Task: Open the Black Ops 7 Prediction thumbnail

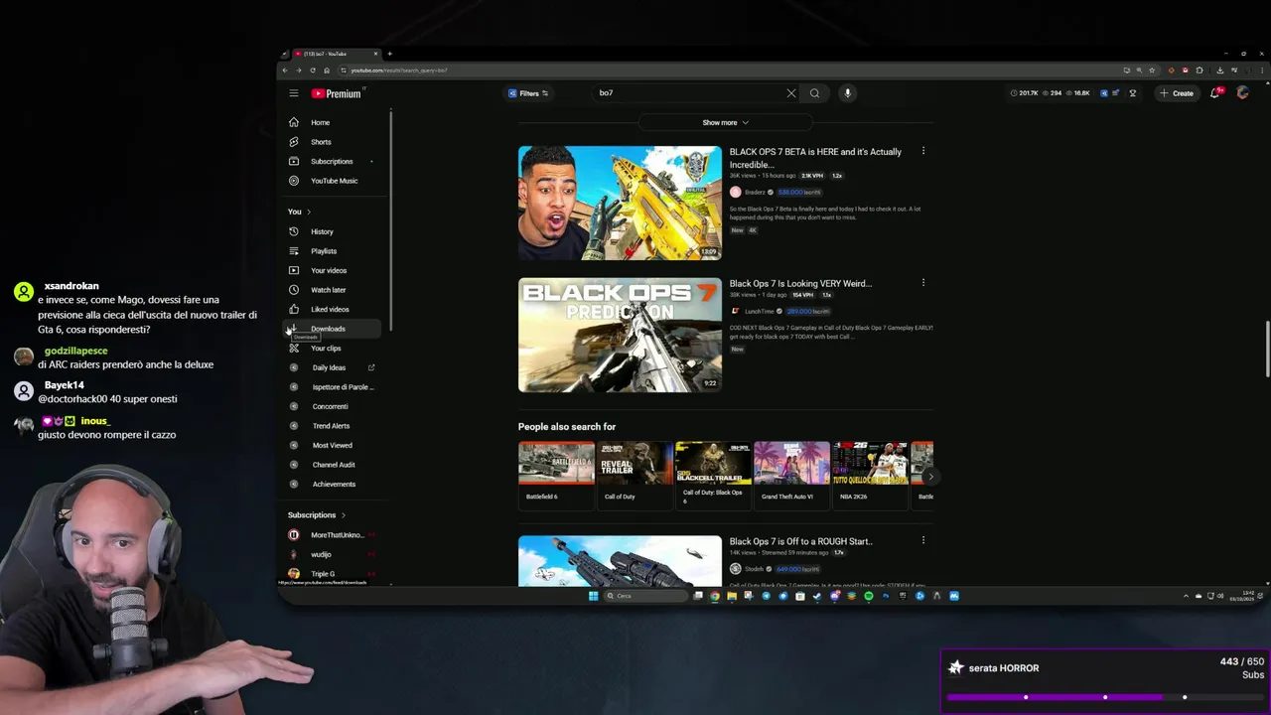Action: [620, 335]
